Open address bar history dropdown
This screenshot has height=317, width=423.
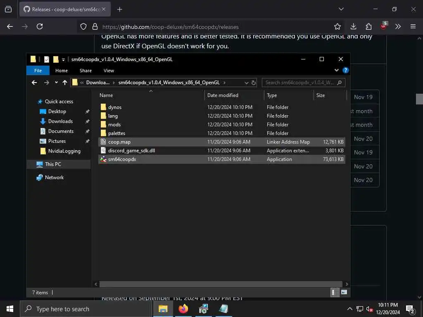[246, 83]
